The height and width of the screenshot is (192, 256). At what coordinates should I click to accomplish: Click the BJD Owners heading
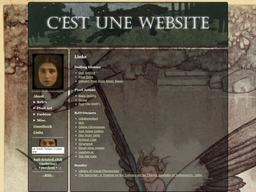point(85,113)
